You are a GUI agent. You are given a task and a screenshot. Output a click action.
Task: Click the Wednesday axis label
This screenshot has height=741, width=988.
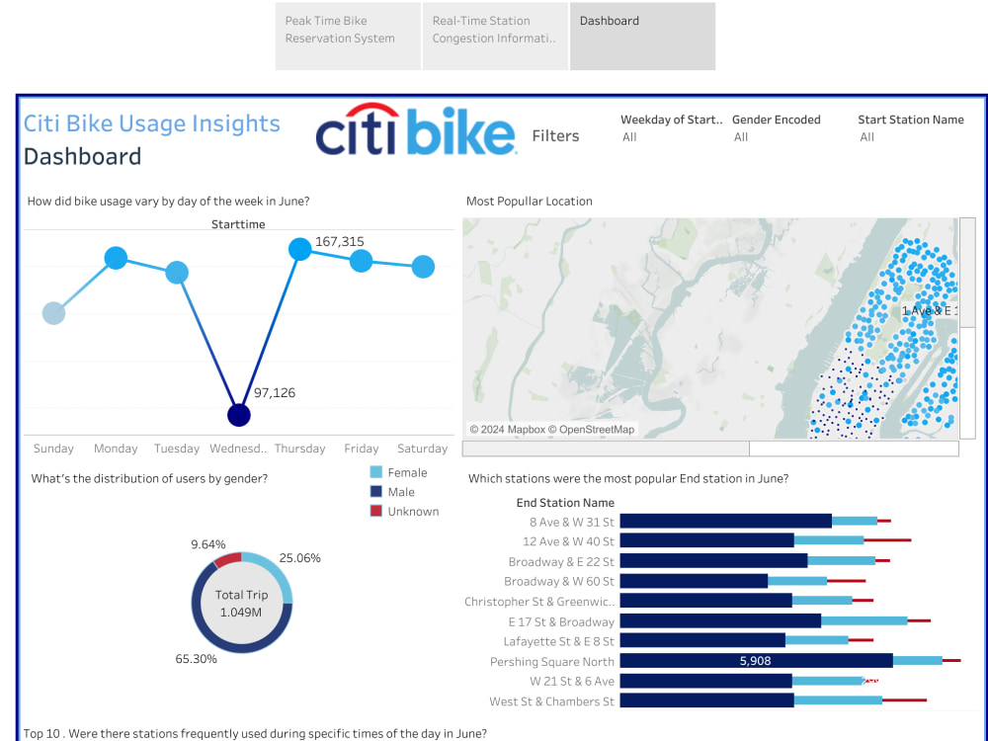pyautogui.click(x=238, y=449)
